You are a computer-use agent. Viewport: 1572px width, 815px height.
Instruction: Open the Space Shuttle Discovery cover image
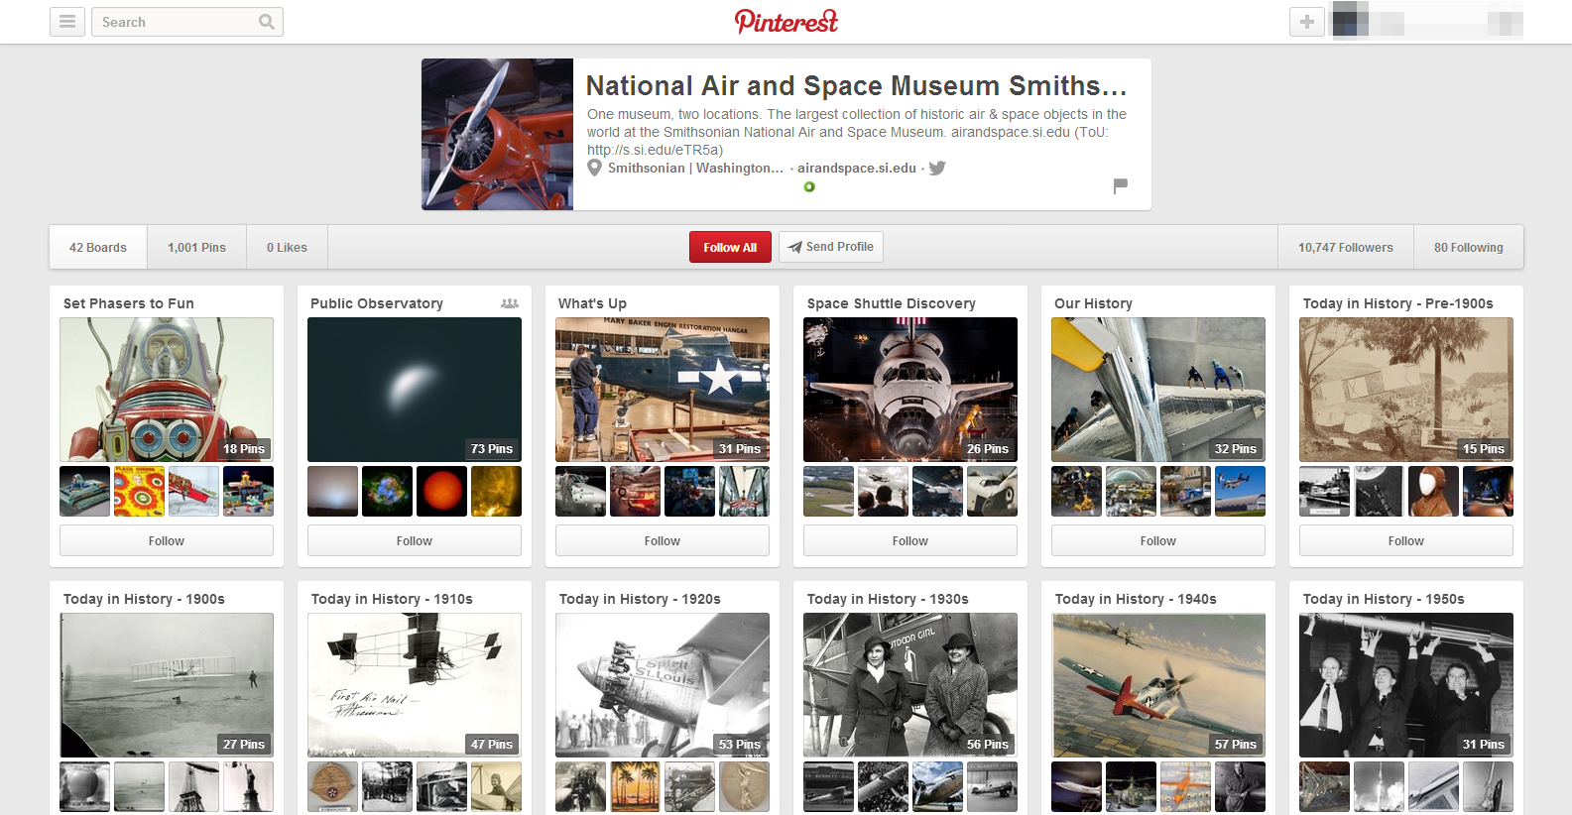tap(910, 390)
